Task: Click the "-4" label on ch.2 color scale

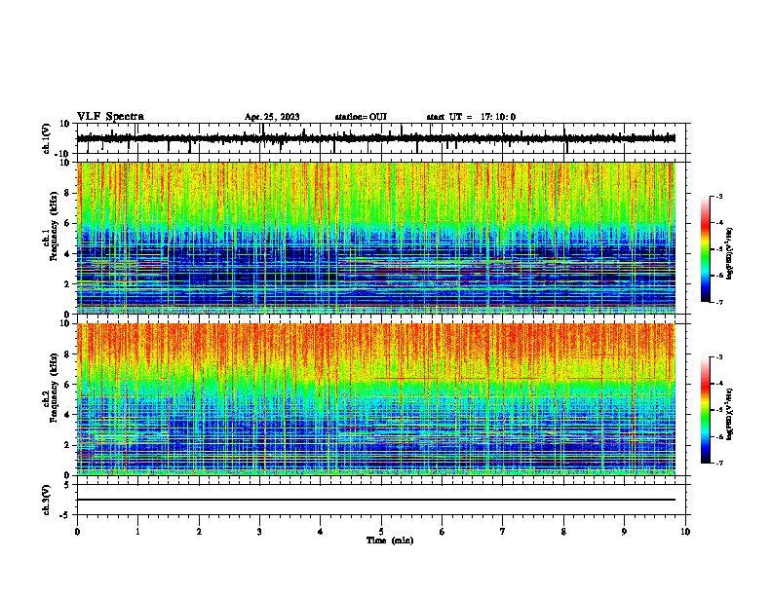Action: point(719,383)
